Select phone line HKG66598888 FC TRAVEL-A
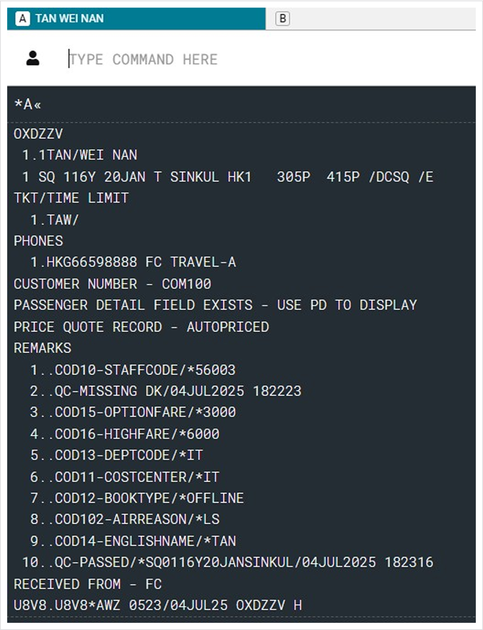The height and width of the screenshot is (630, 483). point(133,262)
